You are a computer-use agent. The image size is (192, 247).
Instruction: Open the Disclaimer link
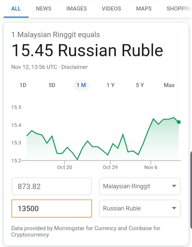[x=74, y=67]
